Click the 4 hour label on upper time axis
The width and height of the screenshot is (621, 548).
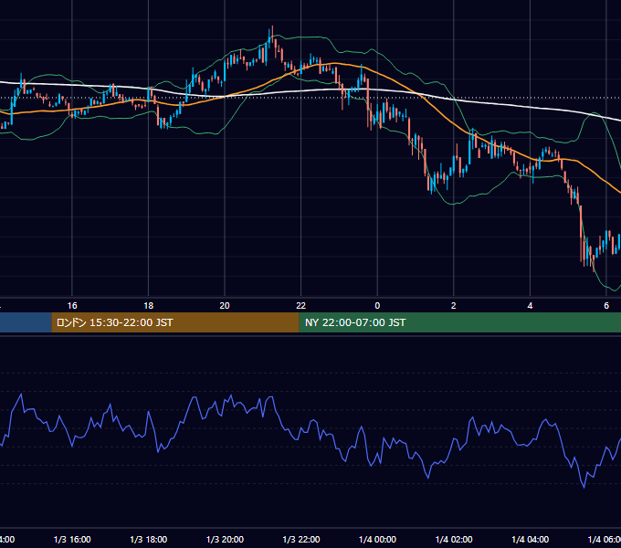pos(530,306)
